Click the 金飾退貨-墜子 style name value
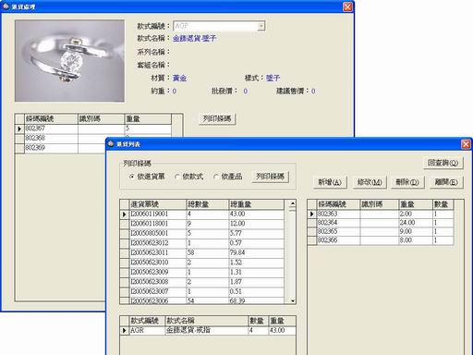The image size is (473, 355). point(194,39)
